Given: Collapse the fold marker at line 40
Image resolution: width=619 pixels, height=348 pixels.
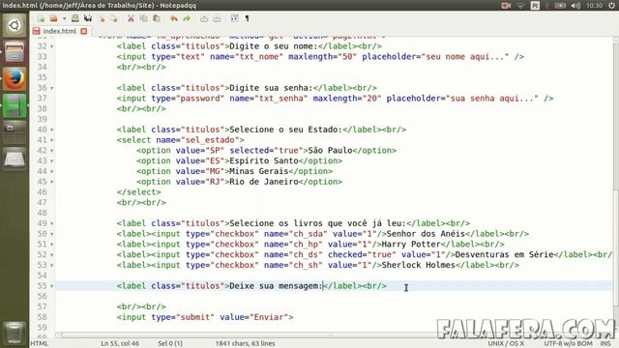Looking at the screenshot, I should click(x=51, y=130).
